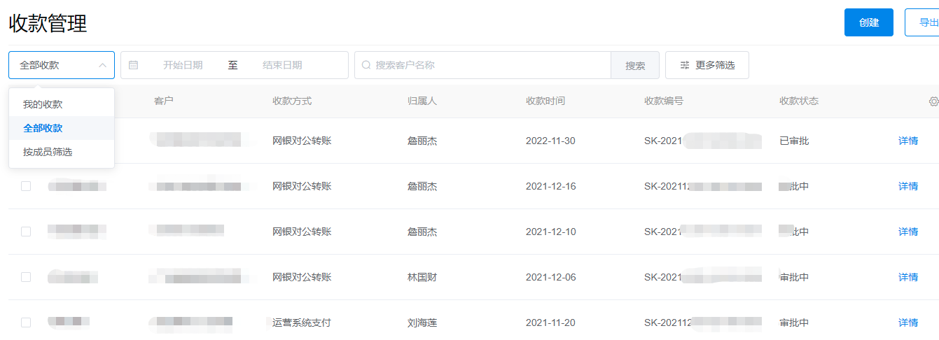The image size is (939, 340).
Task: Tick checkbox for the 2021-12-10 row
Action: pos(26,232)
